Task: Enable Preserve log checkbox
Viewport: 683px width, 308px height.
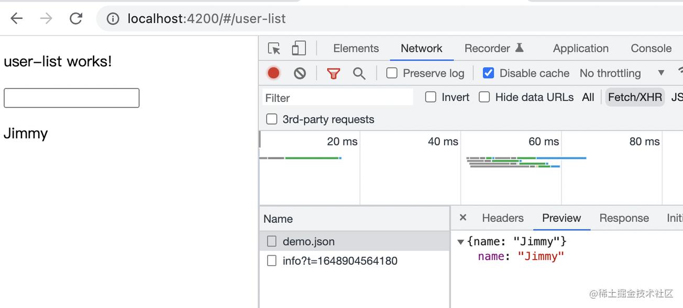Action: [392, 73]
